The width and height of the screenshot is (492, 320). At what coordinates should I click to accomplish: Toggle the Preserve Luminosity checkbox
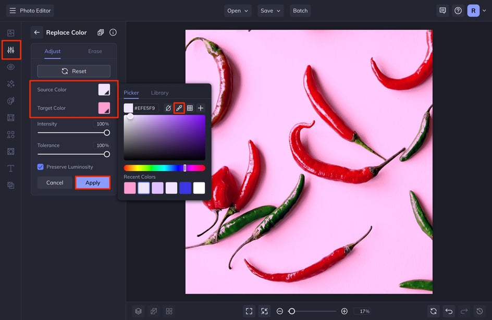pos(41,167)
